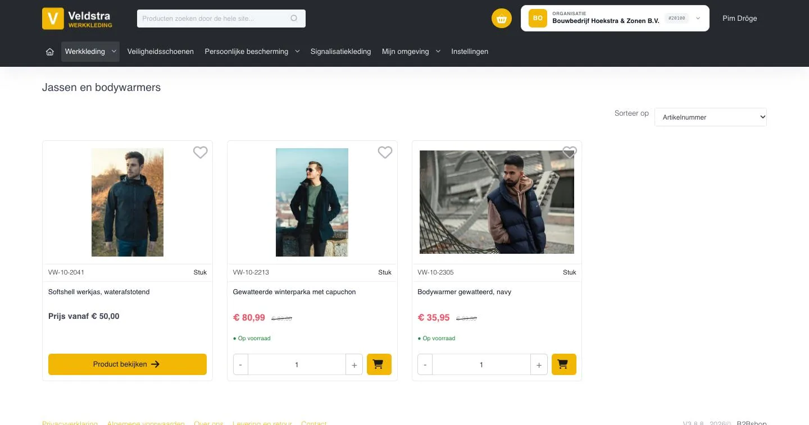The image size is (809, 425).
Task: Click the quantity field for Gewatteerde winterparka
Action: [x=297, y=364]
